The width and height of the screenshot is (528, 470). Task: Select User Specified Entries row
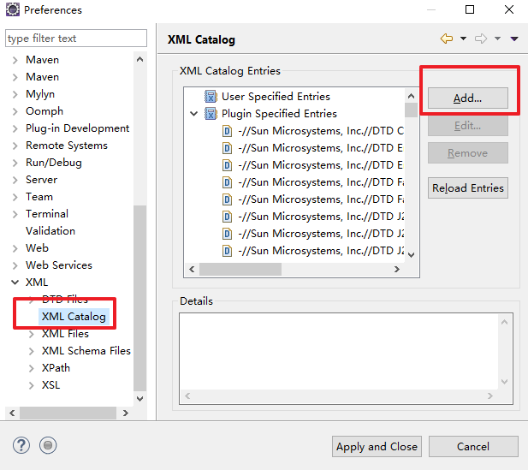[276, 97]
